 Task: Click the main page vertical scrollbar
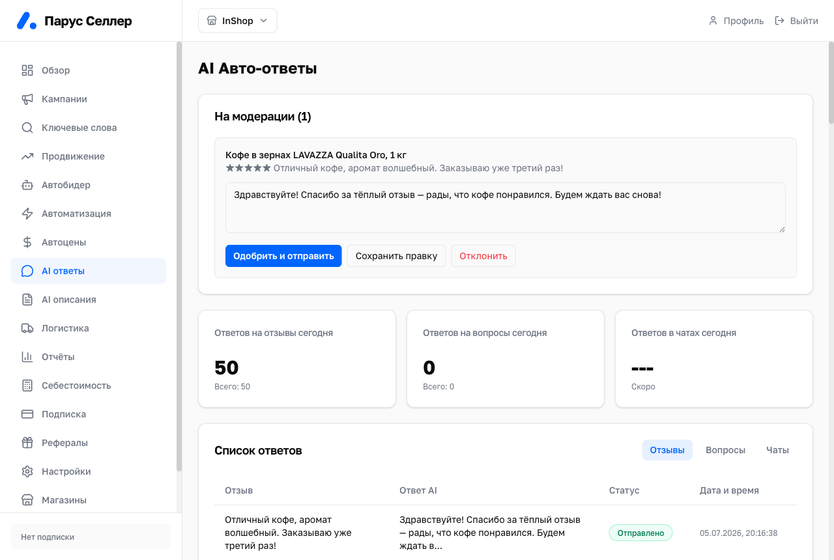(x=831, y=83)
